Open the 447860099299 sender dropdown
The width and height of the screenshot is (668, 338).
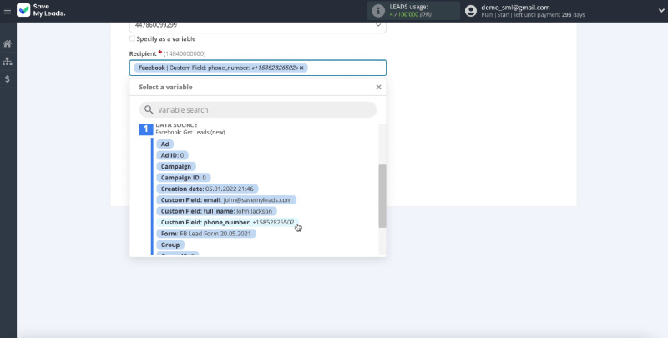[x=258, y=26]
